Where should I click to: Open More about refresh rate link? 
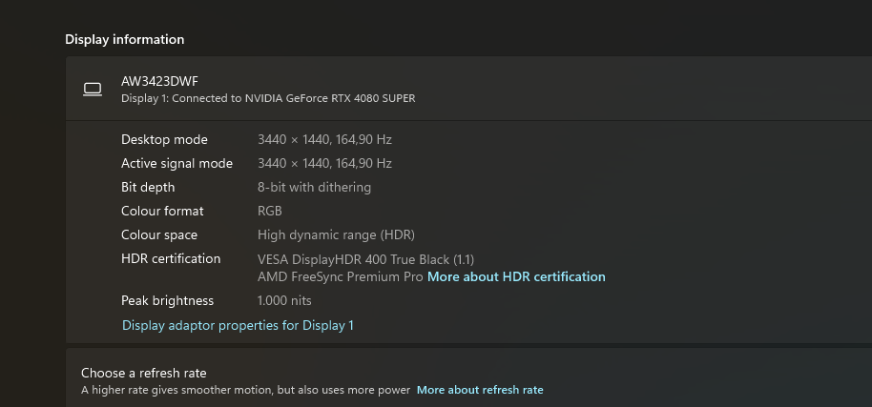(480, 390)
